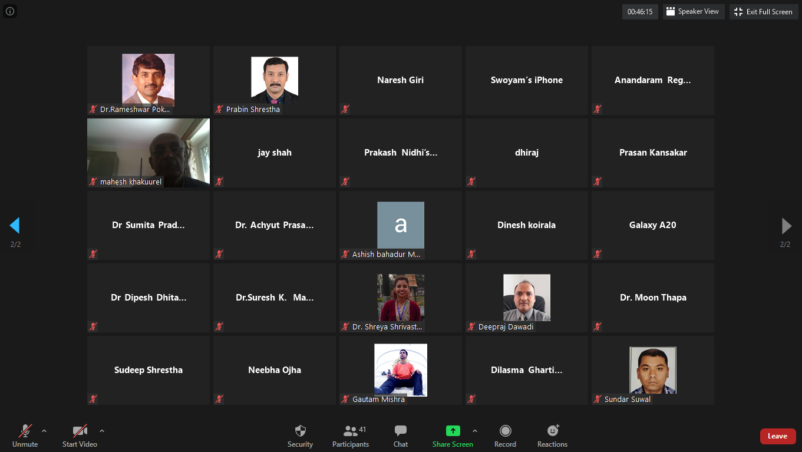This screenshot has width=802, height=452.
Task: Unmute the microphone
Action: 25,431
